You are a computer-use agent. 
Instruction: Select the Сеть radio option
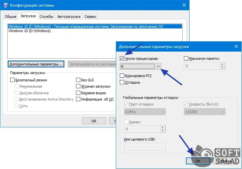[16, 106]
